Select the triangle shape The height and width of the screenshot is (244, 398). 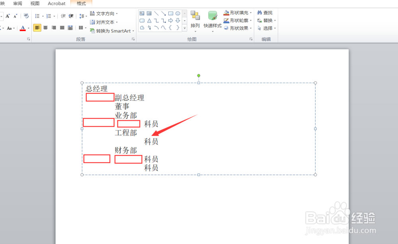pos(149,21)
